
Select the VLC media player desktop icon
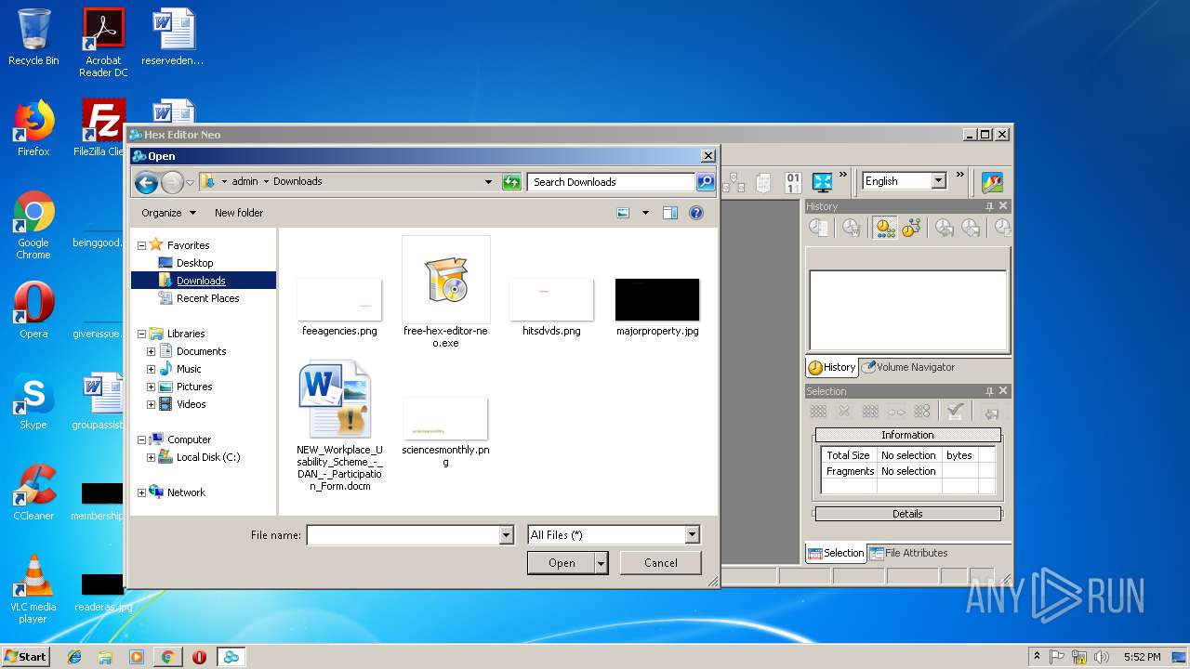33,590
